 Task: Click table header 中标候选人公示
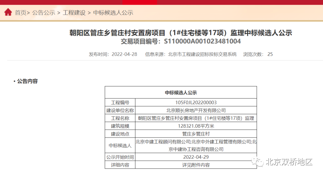click(x=181, y=92)
